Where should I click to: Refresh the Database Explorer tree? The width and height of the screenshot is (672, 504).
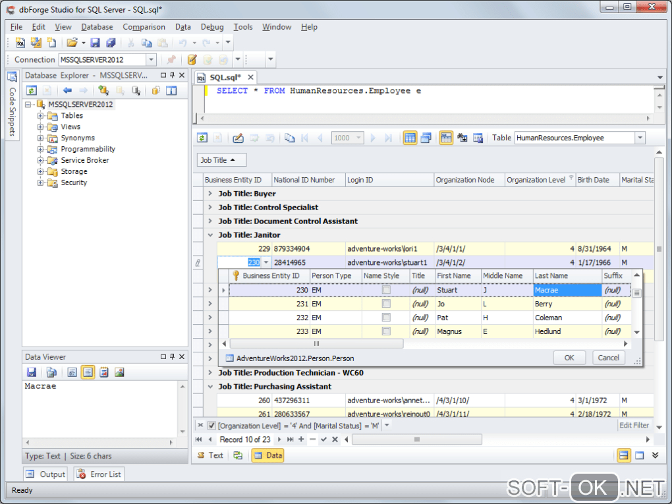tap(31, 90)
